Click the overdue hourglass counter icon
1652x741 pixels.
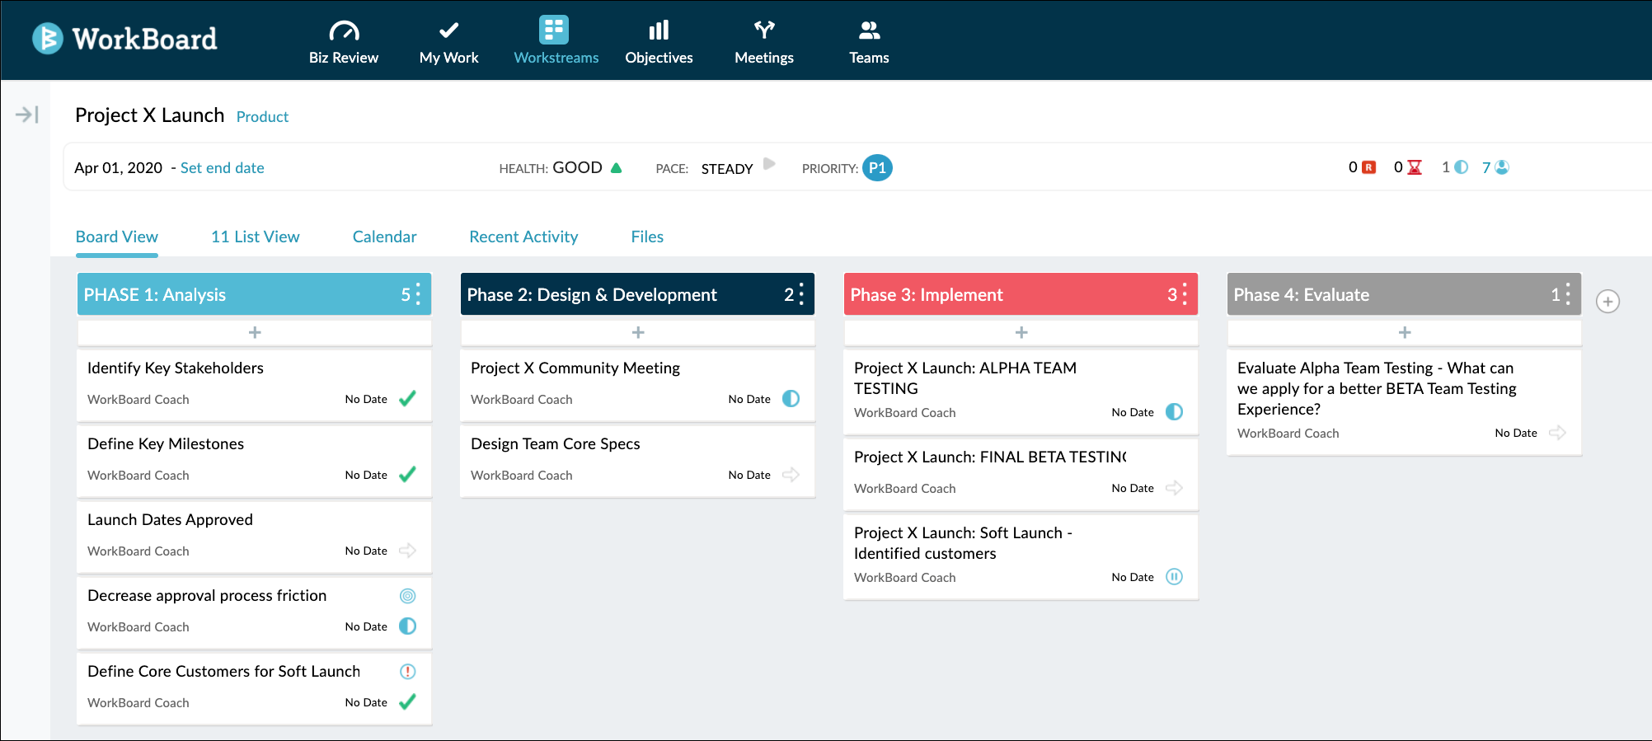tap(1415, 167)
